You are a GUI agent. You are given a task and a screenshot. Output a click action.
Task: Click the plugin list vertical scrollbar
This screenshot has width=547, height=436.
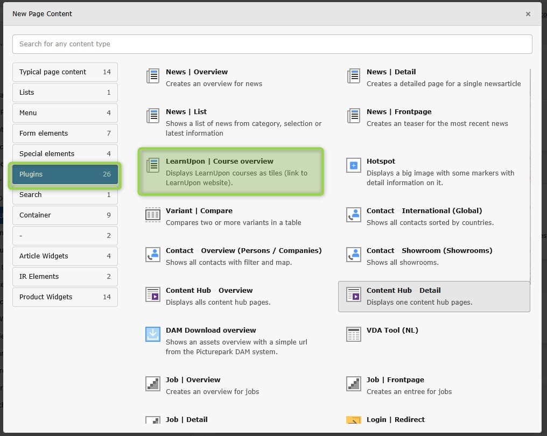(x=530, y=176)
